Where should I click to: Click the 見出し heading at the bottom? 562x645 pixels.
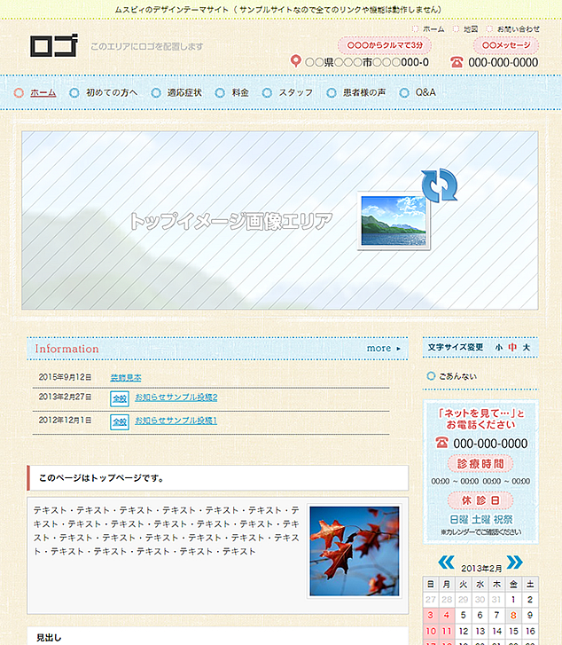pyautogui.click(x=49, y=638)
